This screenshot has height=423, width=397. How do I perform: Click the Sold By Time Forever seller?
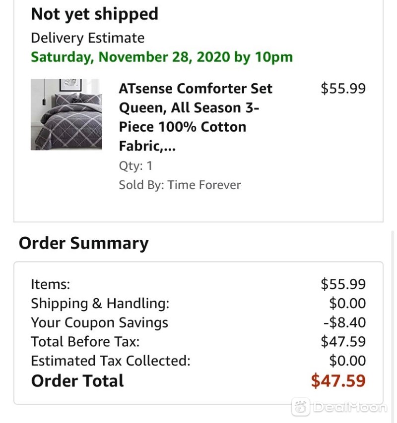(180, 185)
